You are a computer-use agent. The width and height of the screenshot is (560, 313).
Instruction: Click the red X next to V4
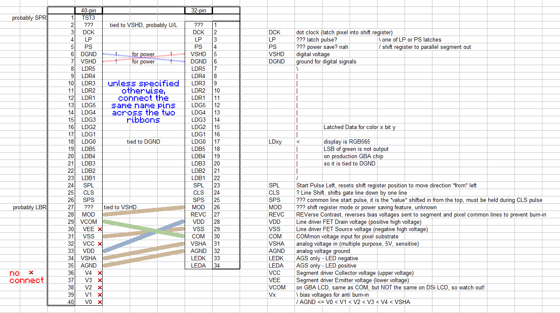click(100, 273)
